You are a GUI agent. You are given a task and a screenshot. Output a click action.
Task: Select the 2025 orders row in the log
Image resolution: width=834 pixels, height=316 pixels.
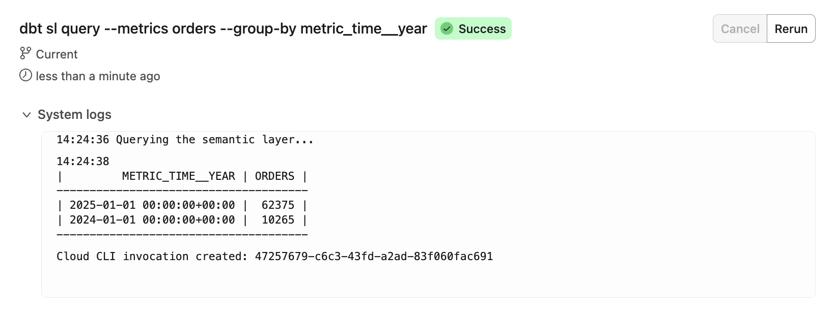182,205
